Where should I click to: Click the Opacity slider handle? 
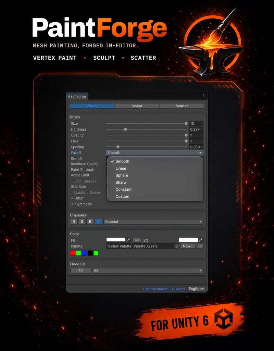pos(186,135)
